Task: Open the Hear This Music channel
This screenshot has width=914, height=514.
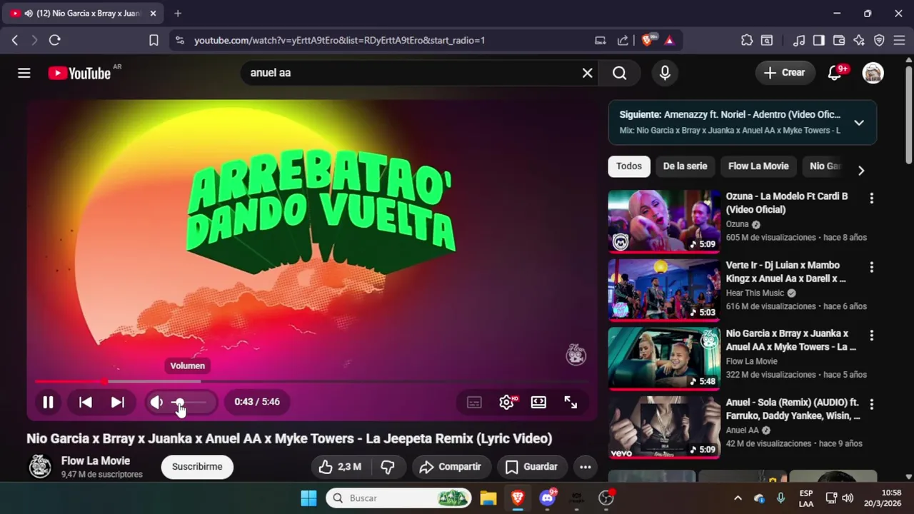Action: tap(755, 293)
